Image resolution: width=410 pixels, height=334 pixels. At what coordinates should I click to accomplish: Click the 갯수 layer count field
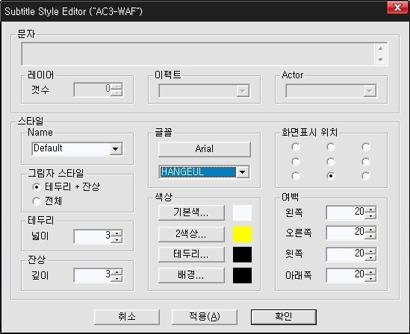coord(93,89)
